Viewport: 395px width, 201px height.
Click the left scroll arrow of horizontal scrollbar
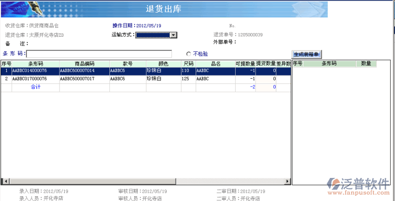click(x=5, y=181)
